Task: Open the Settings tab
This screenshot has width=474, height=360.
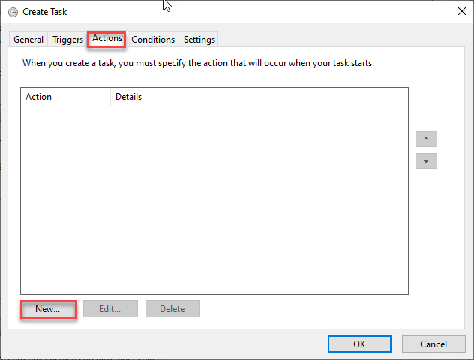Action: 199,40
